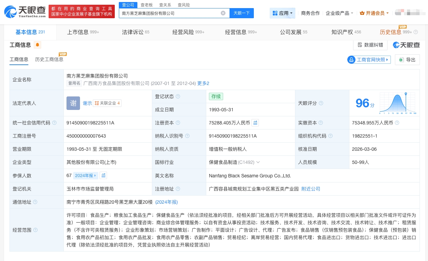
Task: Open the 附近公司 link
Action: tap(311, 189)
